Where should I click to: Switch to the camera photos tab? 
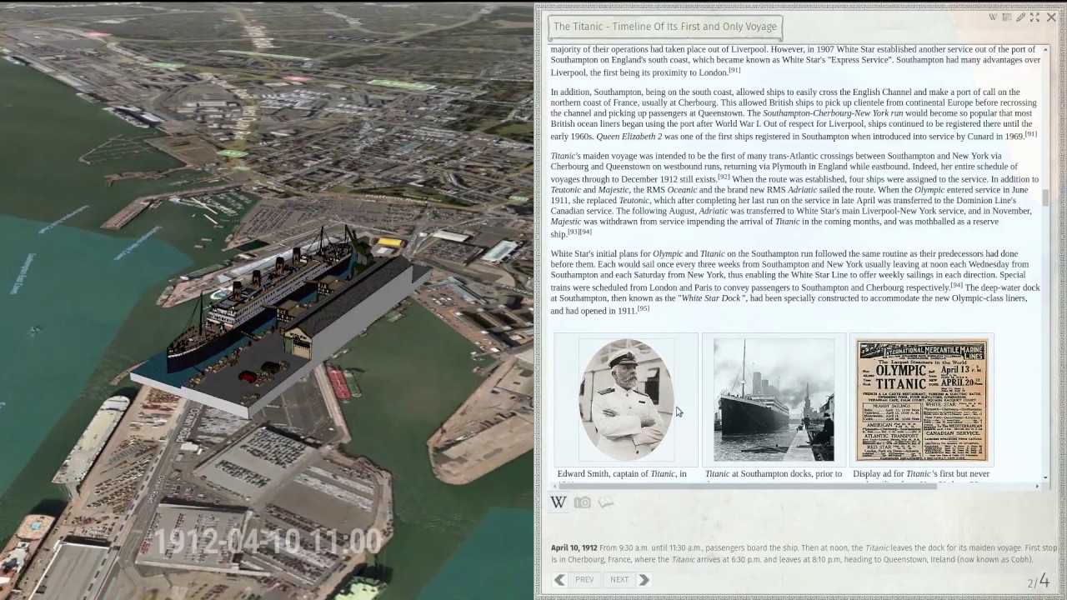pos(582,502)
